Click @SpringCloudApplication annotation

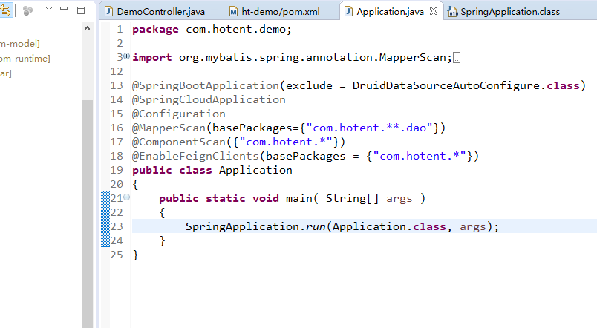click(x=209, y=99)
